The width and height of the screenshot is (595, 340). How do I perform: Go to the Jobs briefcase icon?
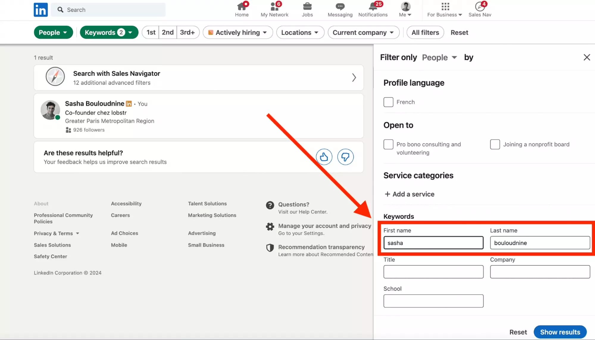[307, 6]
